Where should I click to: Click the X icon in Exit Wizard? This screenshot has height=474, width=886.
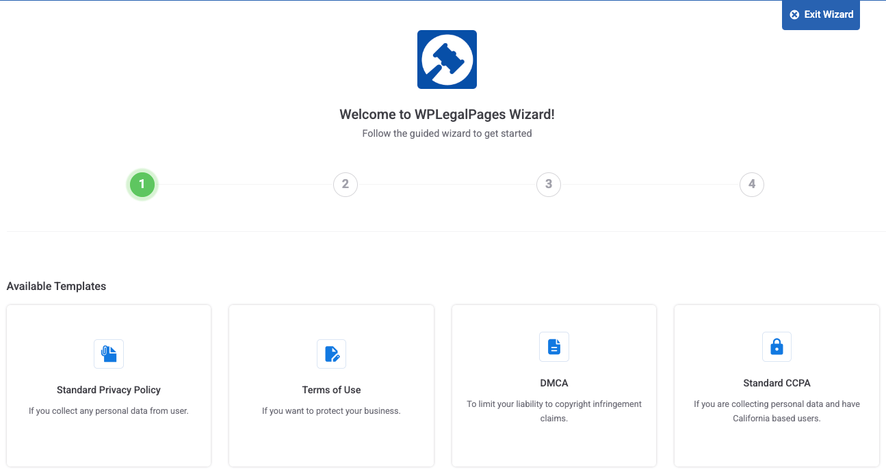pos(794,14)
